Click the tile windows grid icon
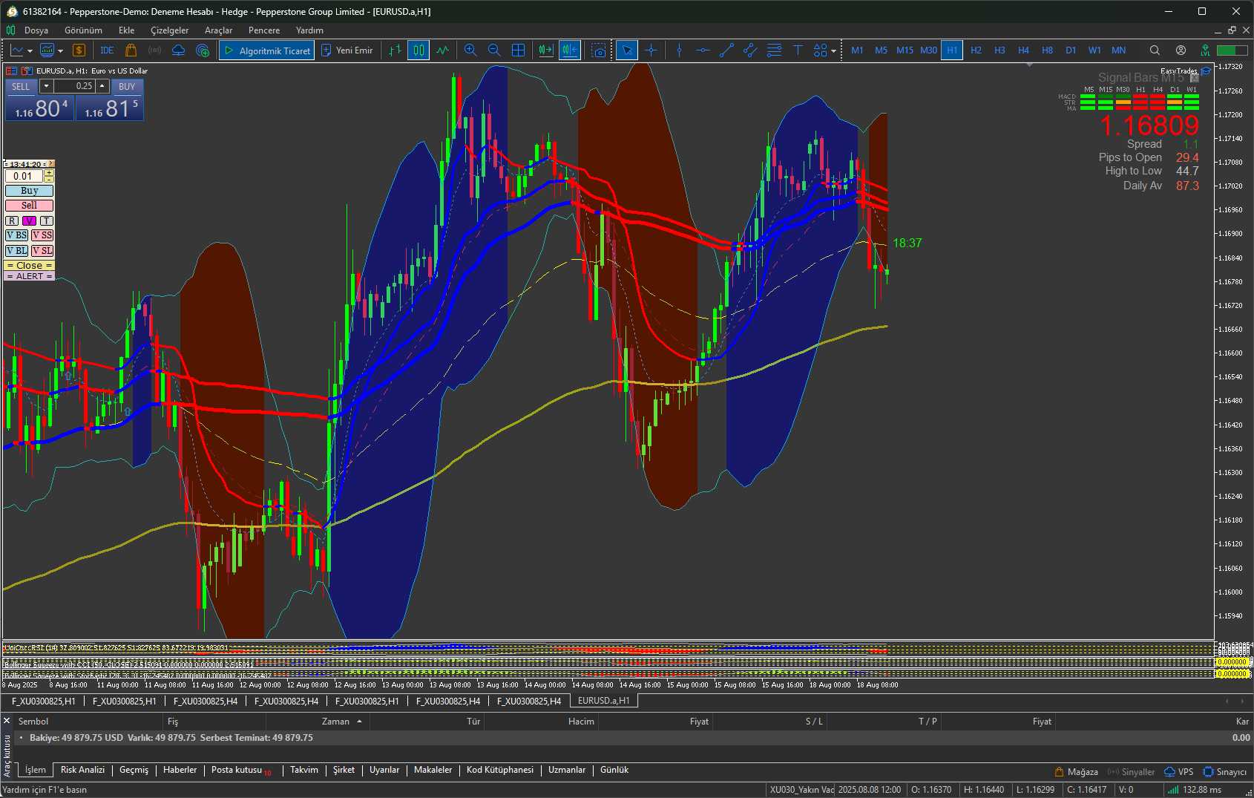 518,50
